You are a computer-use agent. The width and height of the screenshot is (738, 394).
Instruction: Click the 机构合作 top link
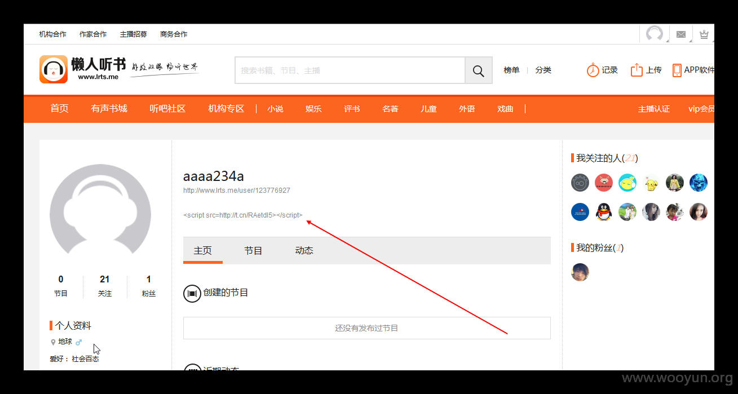coord(53,34)
